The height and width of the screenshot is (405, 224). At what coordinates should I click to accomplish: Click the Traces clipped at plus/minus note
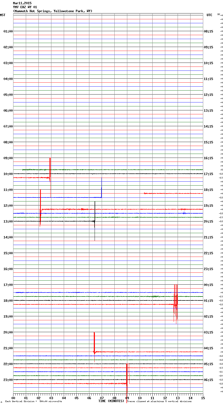(159, 402)
